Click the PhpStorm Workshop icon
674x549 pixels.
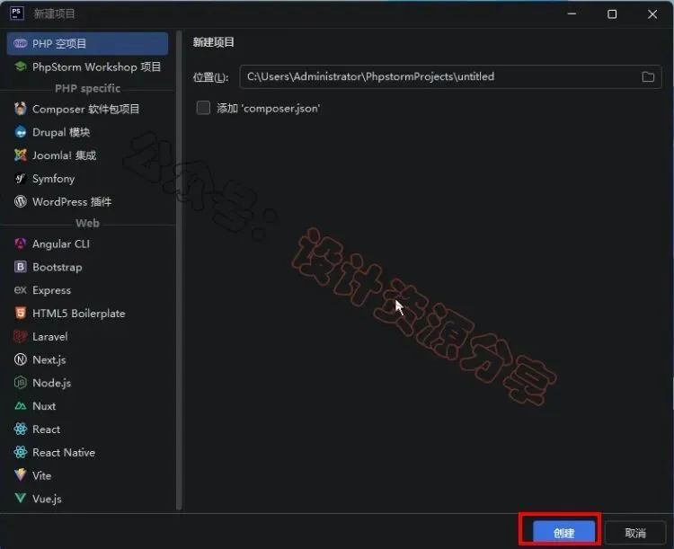(x=20, y=66)
